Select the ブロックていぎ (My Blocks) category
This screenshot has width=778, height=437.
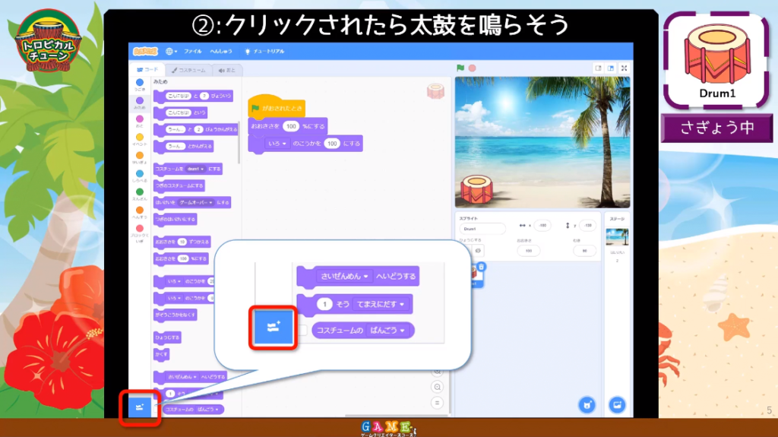140,233
